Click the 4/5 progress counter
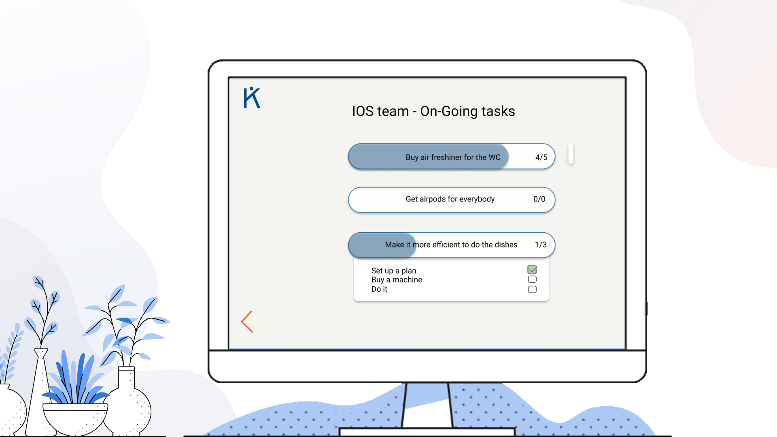Screen dimensions: 777x437 click(541, 157)
